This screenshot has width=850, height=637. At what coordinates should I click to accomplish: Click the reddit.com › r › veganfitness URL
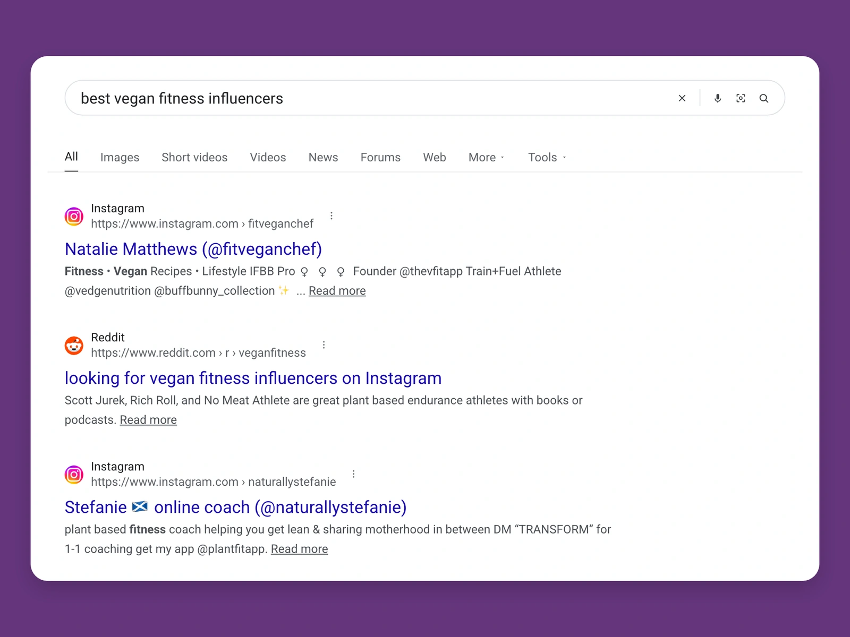198,353
